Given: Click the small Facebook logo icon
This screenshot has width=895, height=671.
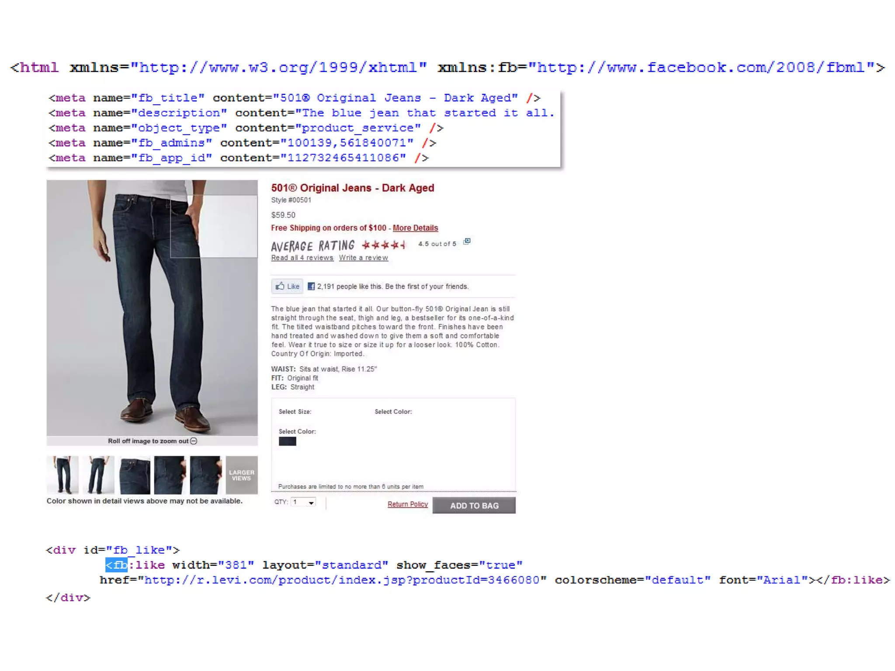Looking at the screenshot, I should (x=311, y=287).
